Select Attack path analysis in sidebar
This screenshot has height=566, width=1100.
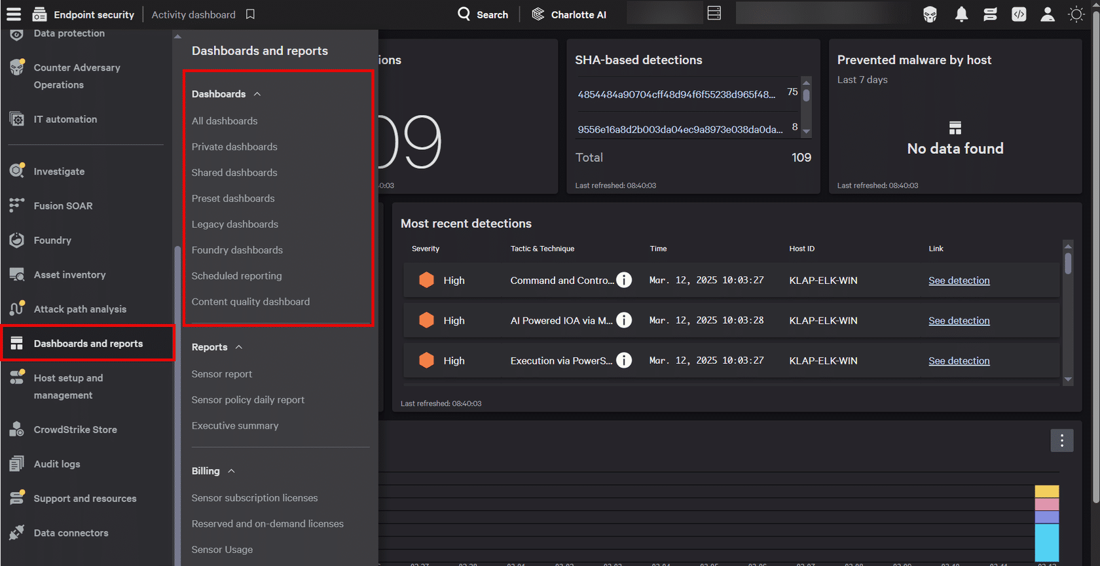click(80, 310)
